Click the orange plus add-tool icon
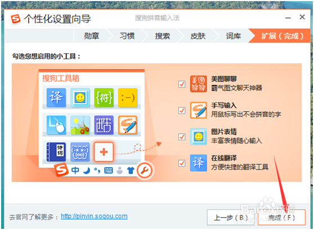The height and width of the screenshot is (230, 314). click(104, 152)
